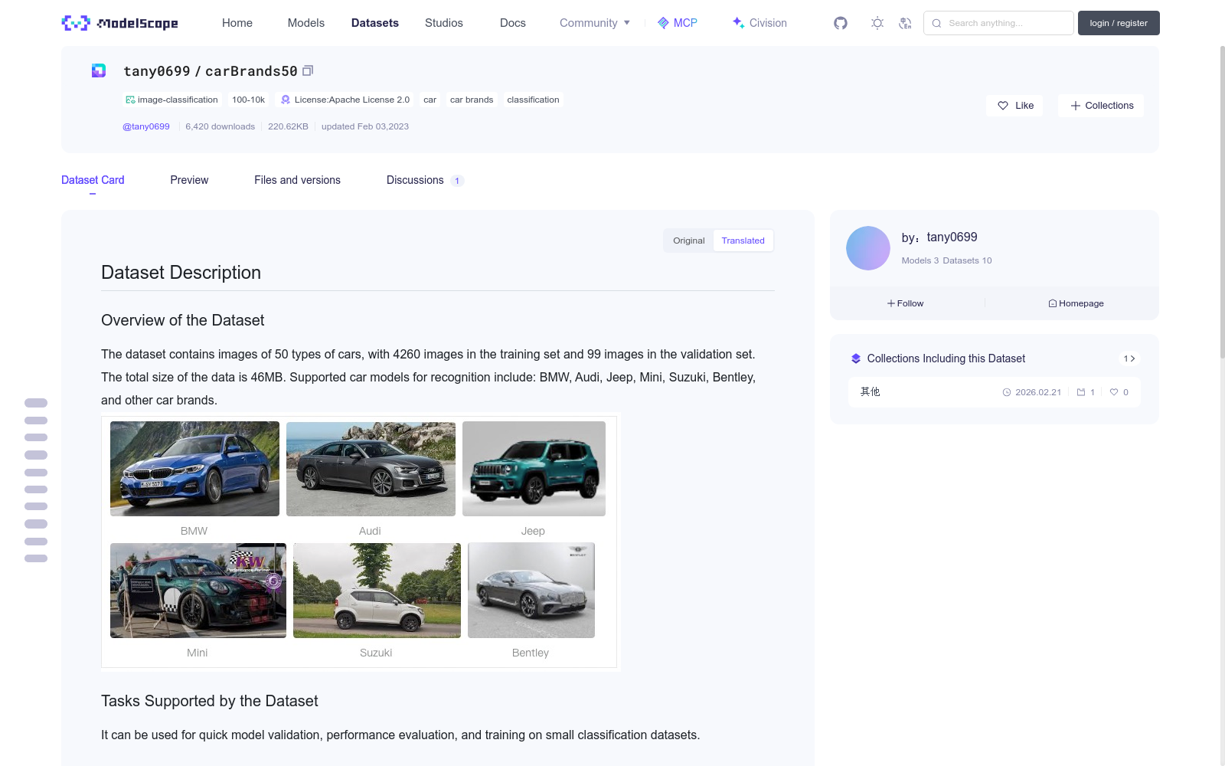The height and width of the screenshot is (766, 1225).
Task: Click the '6,420 downloads' text
Action: pos(220,126)
